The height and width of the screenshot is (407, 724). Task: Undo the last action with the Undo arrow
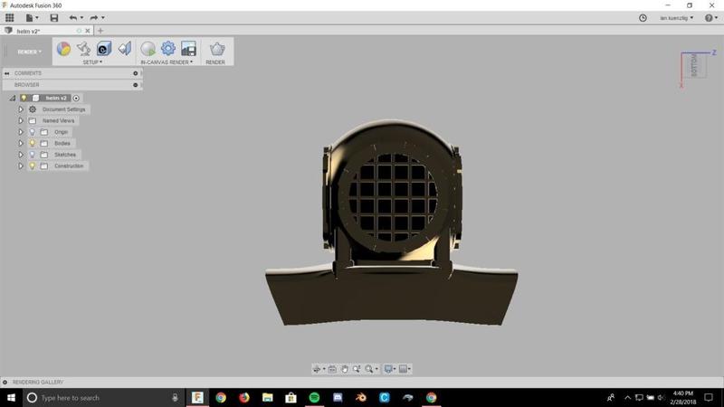click(73, 17)
